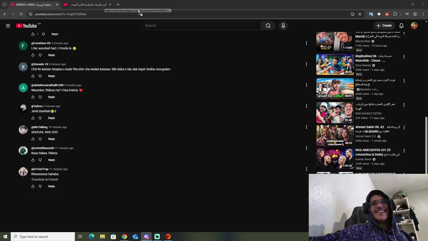Image resolution: width=428 pixels, height=241 pixels.
Task: Dislike the comment by @Xanado-10
Action: coord(40,76)
